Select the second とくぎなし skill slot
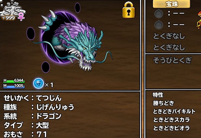The image size is (201, 138). click(169, 47)
